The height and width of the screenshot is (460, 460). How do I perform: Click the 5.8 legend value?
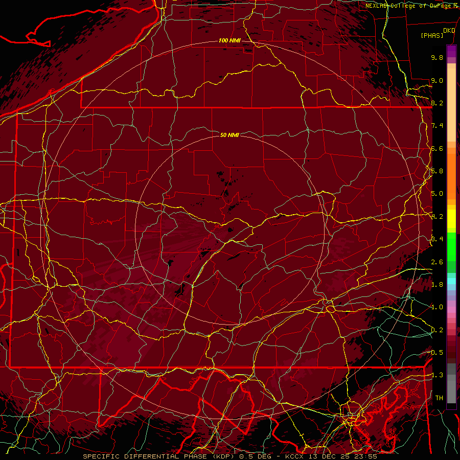coord(437,171)
